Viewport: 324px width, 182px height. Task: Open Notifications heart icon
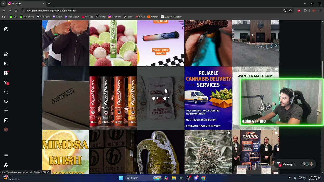pos(6,101)
